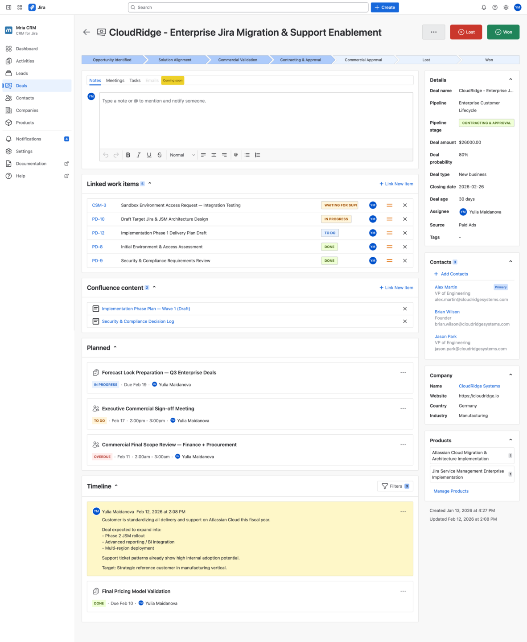527x642 pixels.
Task: Open Manage Products link
Action: point(451,491)
